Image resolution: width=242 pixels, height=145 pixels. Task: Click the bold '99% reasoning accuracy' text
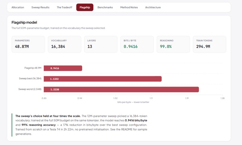pos(38,125)
